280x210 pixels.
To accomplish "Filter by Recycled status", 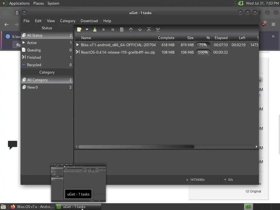I will [x=47, y=65].
